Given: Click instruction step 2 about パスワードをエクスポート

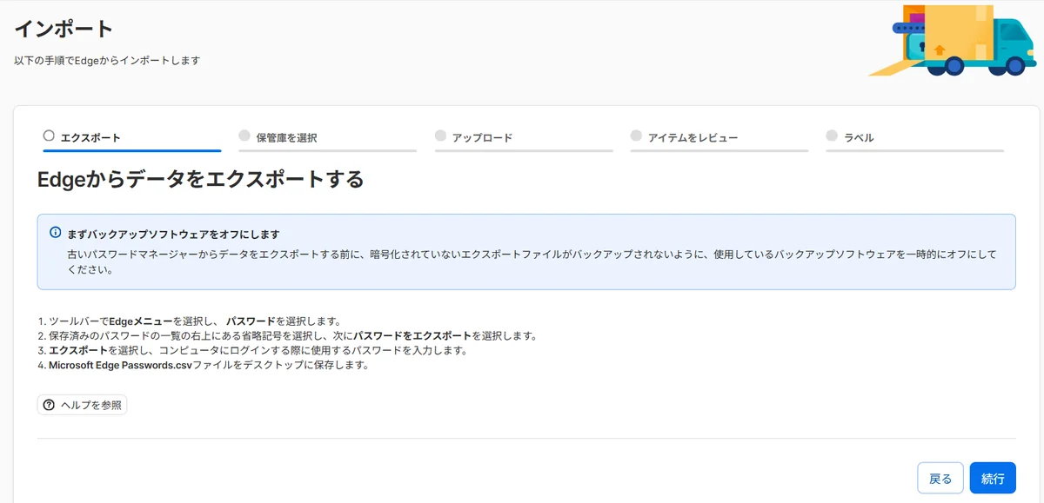Looking at the screenshot, I should (287, 335).
